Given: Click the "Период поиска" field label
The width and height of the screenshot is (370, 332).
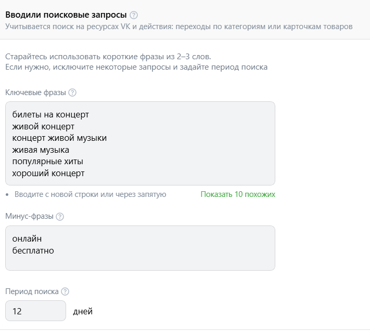Looking at the screenshot, I should pos(32,291).
